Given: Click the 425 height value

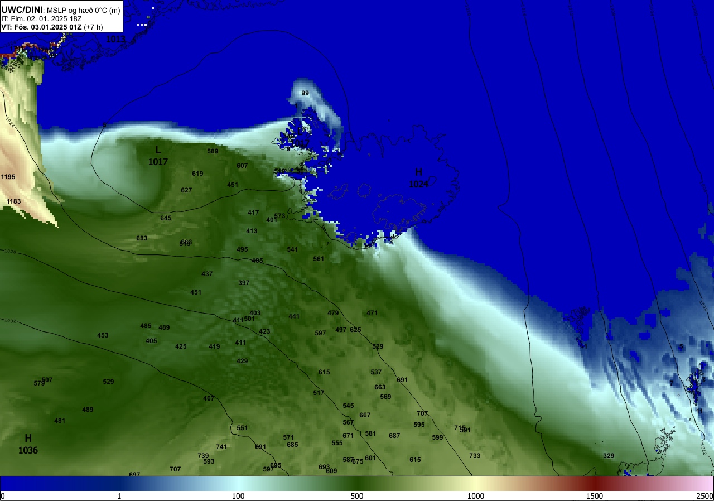Looking at the screenshot, I should tap(181, 346).
